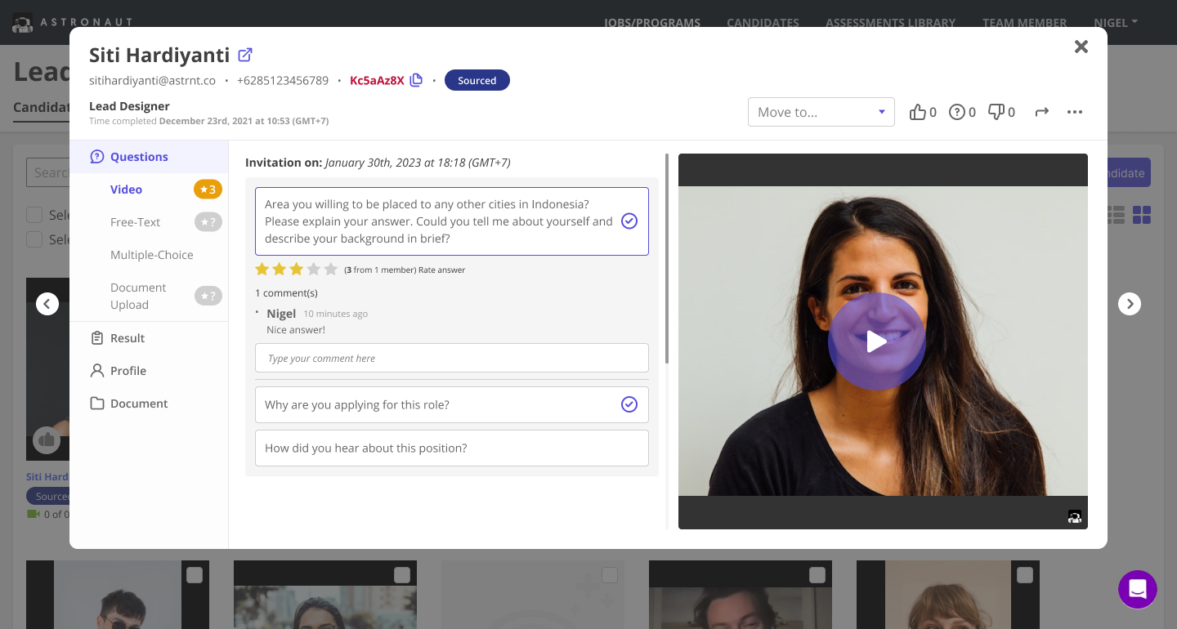Select the Free-Text question type
This screenshot has width=1177, height=629.
pyautogui.click(x=136, y=222)
